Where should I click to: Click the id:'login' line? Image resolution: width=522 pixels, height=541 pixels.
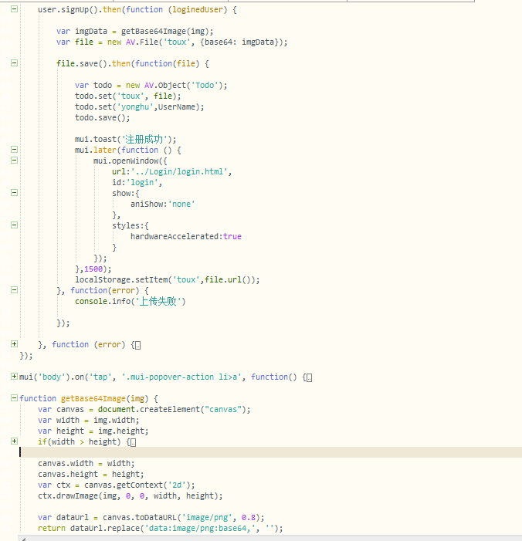137,182
